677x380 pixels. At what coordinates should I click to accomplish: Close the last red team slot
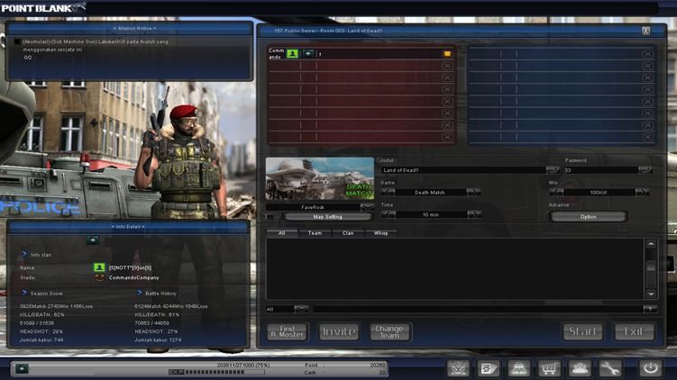[447, 137]
